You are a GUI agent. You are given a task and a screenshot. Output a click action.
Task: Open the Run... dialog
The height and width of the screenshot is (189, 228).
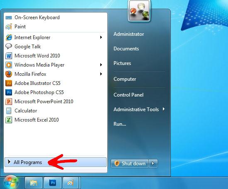pos(120,124)
